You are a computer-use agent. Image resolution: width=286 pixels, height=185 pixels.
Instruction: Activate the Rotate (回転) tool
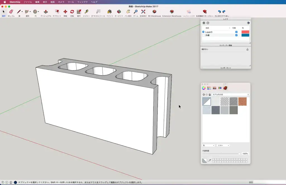tap(72, 12)
